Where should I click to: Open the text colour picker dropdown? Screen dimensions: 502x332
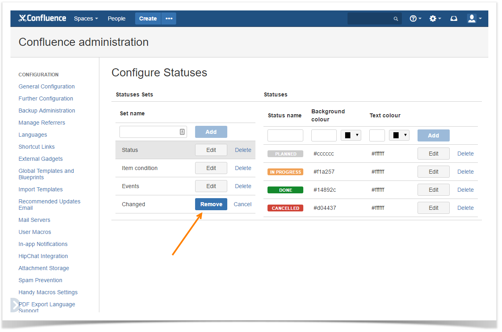(399, 135)
